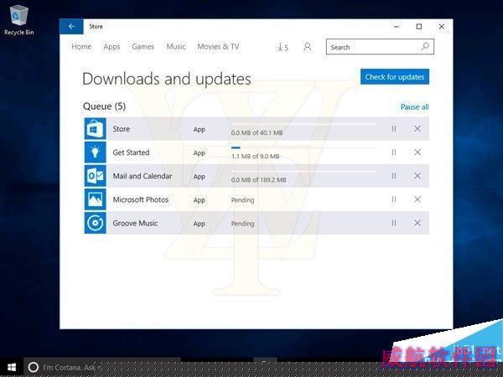Open the downloads indicator showing 5
This screenshot has height=377, width=503.
[x=283, y=47]
